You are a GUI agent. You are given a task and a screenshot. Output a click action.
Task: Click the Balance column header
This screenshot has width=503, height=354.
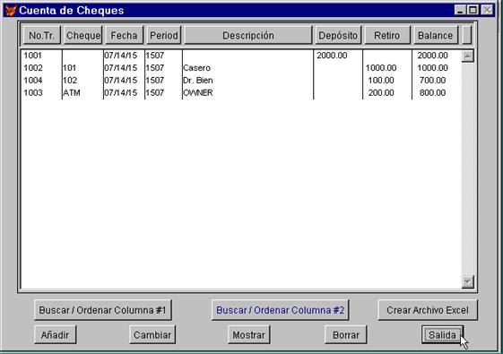436,35
